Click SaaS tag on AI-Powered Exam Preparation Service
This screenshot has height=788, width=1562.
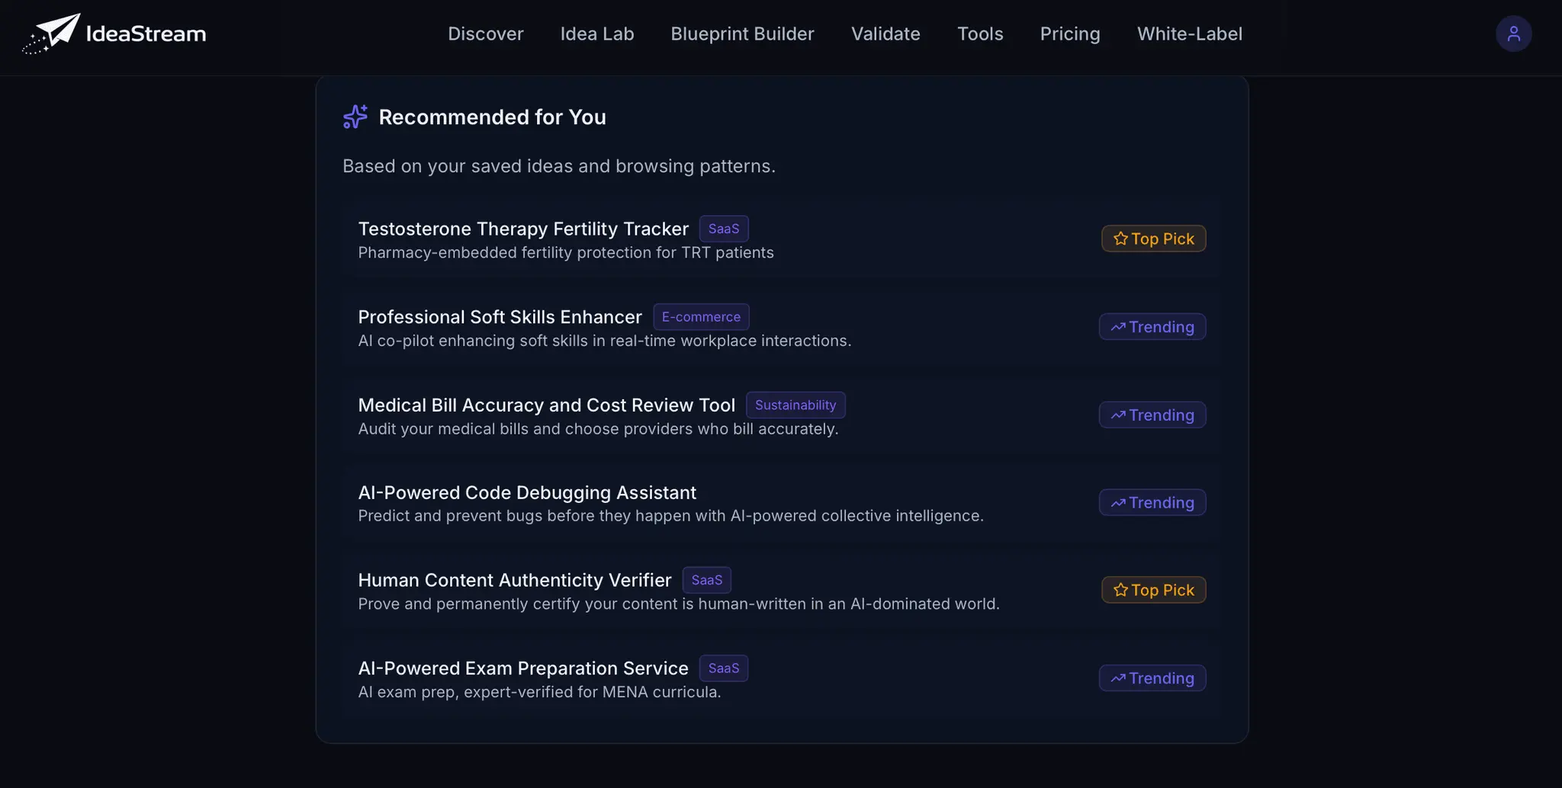coord(724,668)
